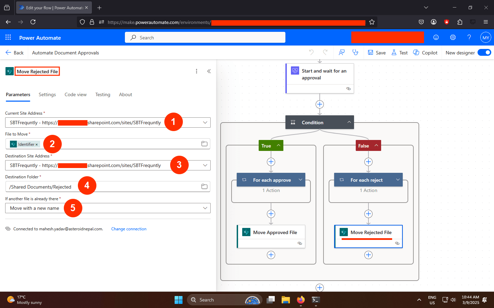Switch to the About tab

[x=126, y=94]
